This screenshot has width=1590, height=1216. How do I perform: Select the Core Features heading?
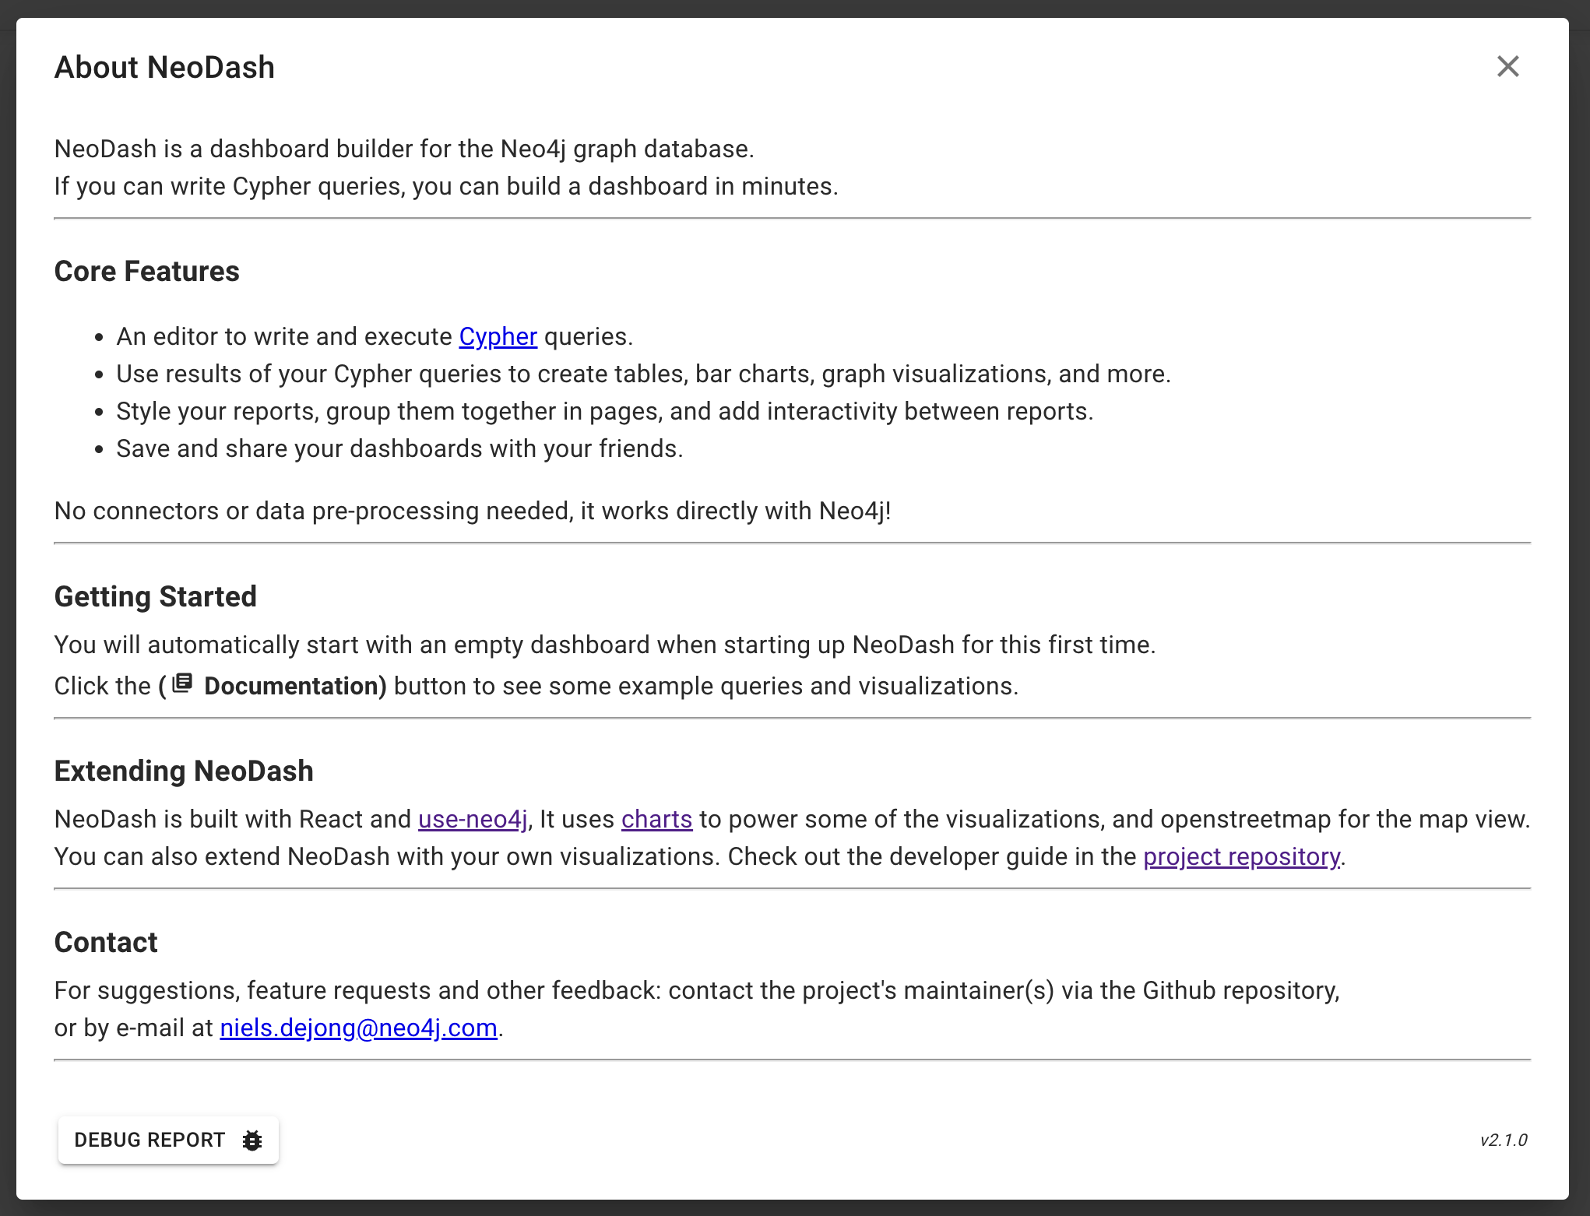point(146,272)
